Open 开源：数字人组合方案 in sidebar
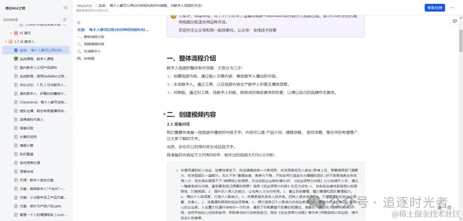463x221 pixels. pos(36,180)
